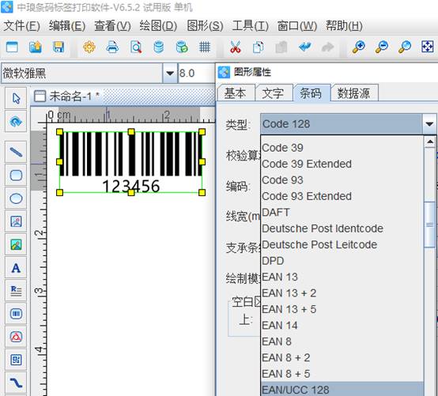Click the plain magnifier zoom icon
The height and width of the screenshot is (396, 438).
(x=404, y=47)
